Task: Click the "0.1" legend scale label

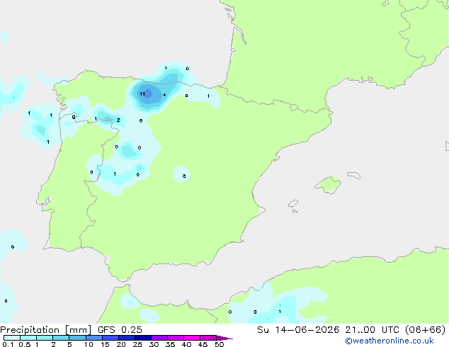Action: click(x=8, y=344)
